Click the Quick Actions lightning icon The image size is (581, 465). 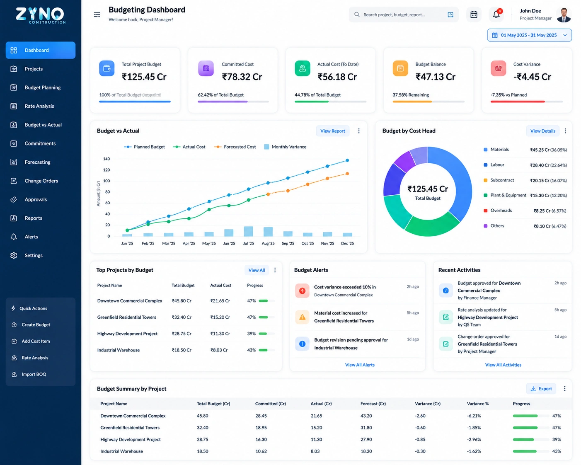pyautogui.click(x=14, y=308)
